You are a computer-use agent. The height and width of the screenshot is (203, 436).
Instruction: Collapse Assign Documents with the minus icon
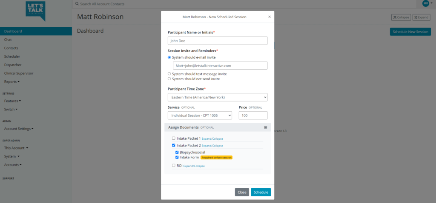(265, 127)
